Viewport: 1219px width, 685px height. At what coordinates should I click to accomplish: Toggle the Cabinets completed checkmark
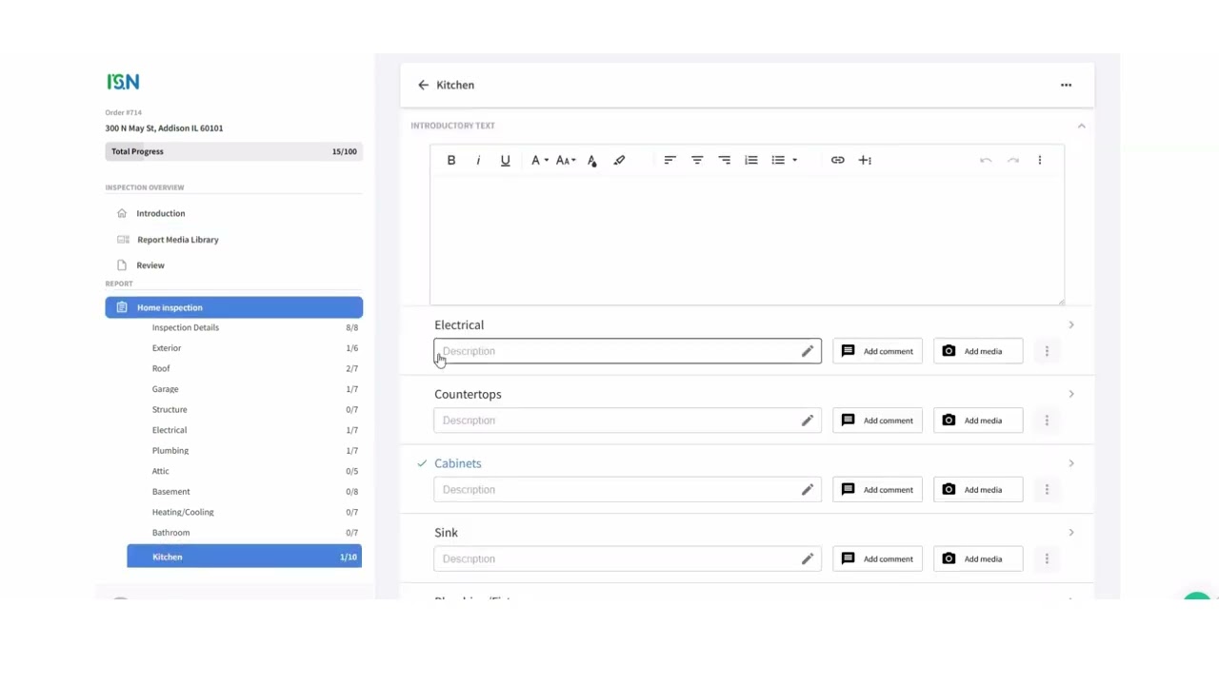(x=422, y=463)
